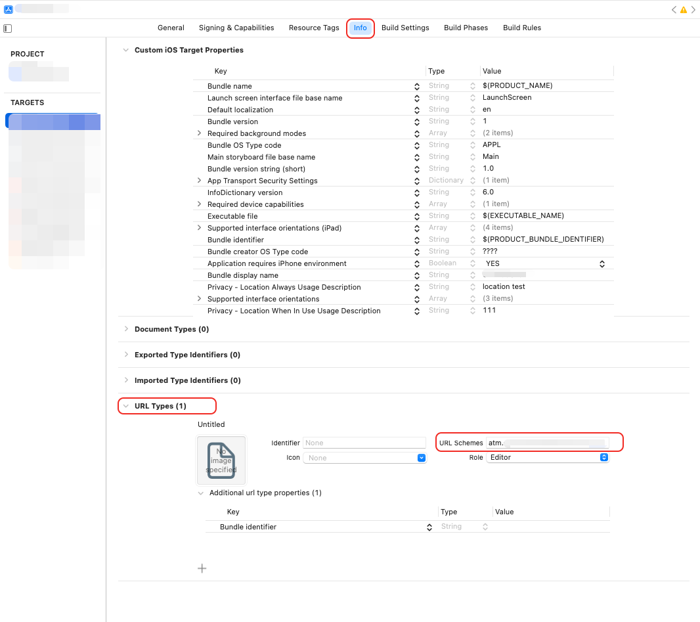
Task: Click key stepper for Bundle display name
Action: click(x=416, y=275)
